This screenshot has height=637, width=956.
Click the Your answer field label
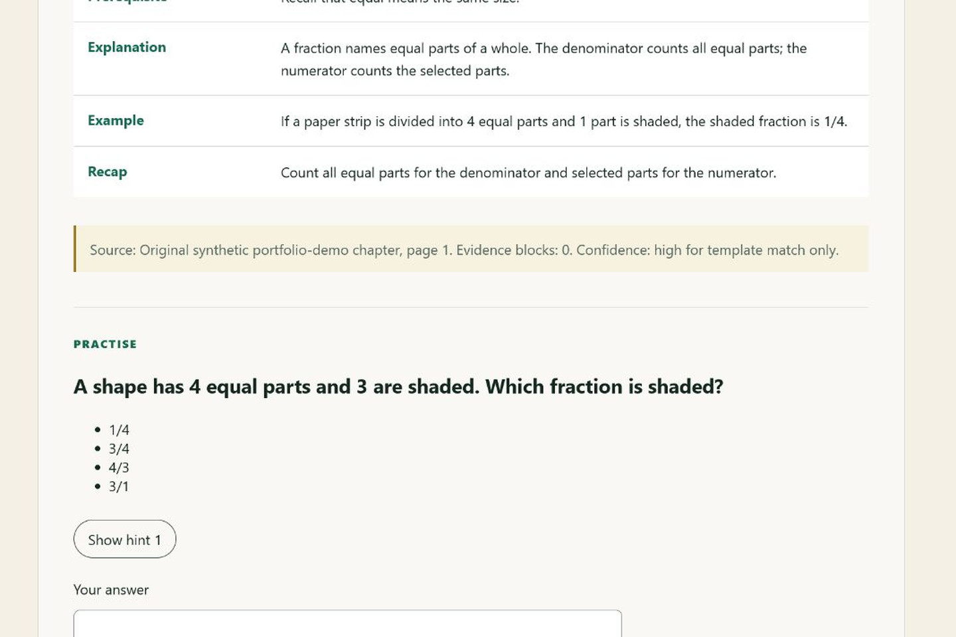pyautogui.click(x=111, y=590)
